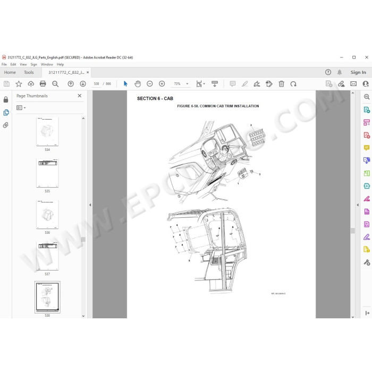The image size is (372, 372).
Task: Go to previous page arrow
Action: click(71, 84)
